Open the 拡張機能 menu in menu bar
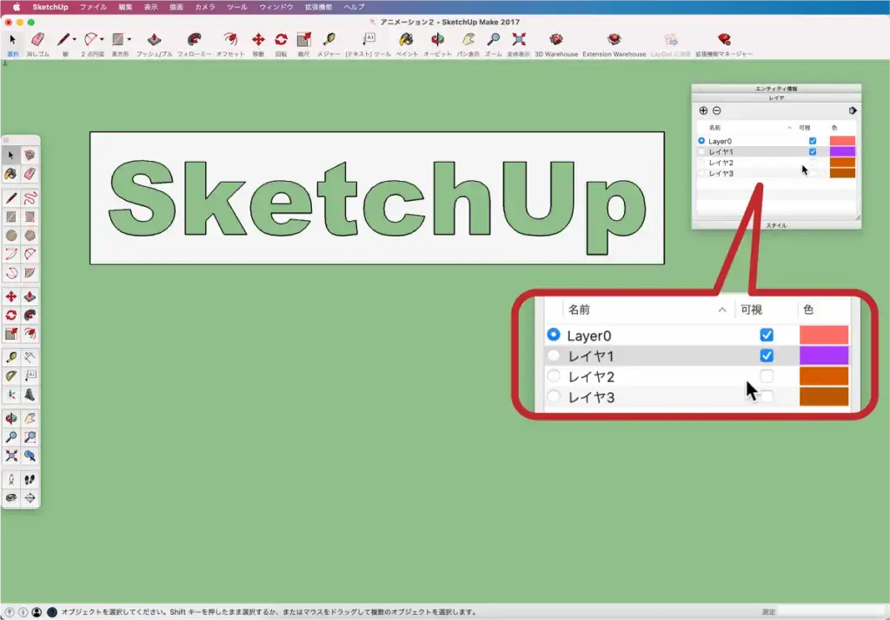The width and height of the screenshot is (890, 620). click(318, 7)
